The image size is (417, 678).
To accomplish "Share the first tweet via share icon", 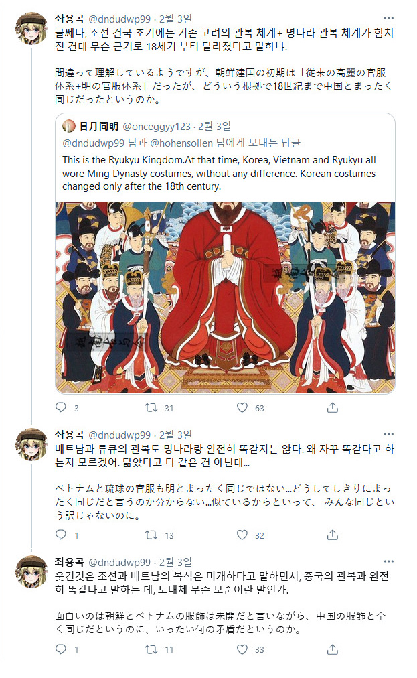I will (332, 407).
